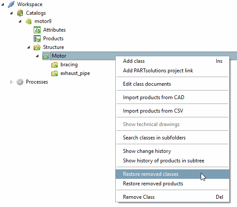Click the motor9 catalog icon

click(29, 21)
